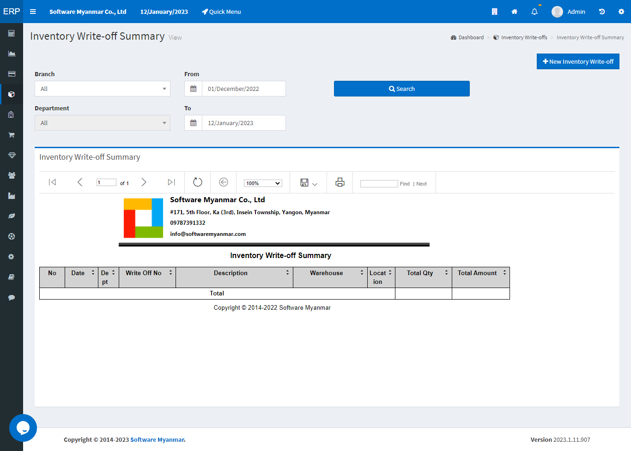This screenshot has width=631, height=451.
Task: Open the Department dropdown
Action: 103,123
